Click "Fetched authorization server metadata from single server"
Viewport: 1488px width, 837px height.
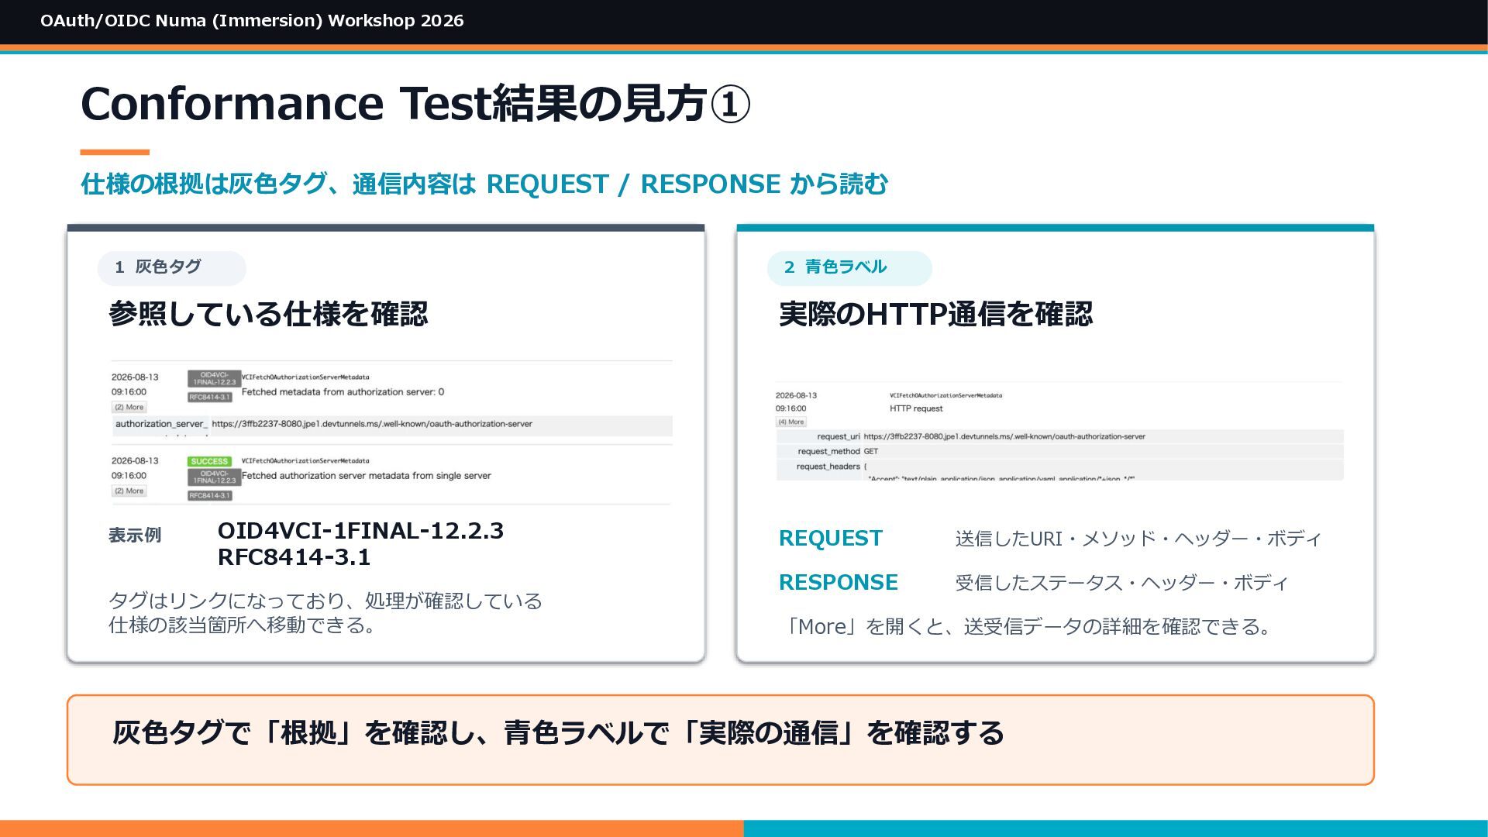tap(366, 476)
